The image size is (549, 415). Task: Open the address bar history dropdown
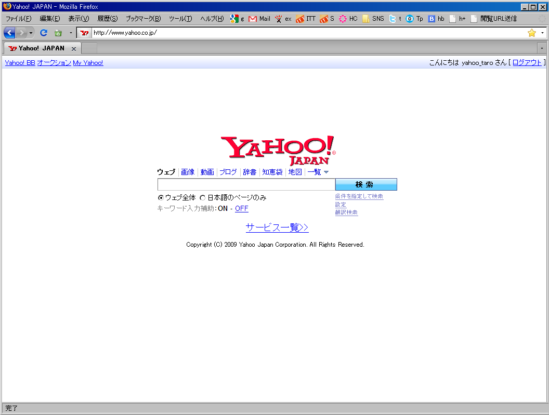point(542,33)
